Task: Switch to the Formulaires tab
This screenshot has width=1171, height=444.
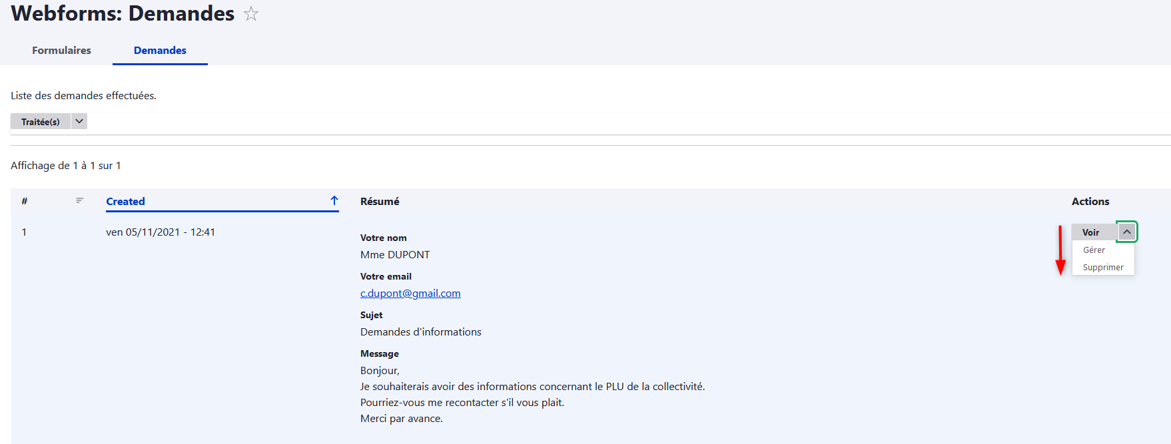Action: coord(61,51)
